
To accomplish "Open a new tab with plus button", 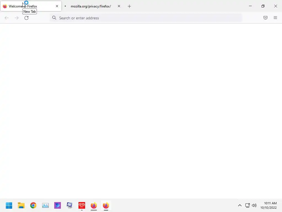I will (x=129, y=6).
